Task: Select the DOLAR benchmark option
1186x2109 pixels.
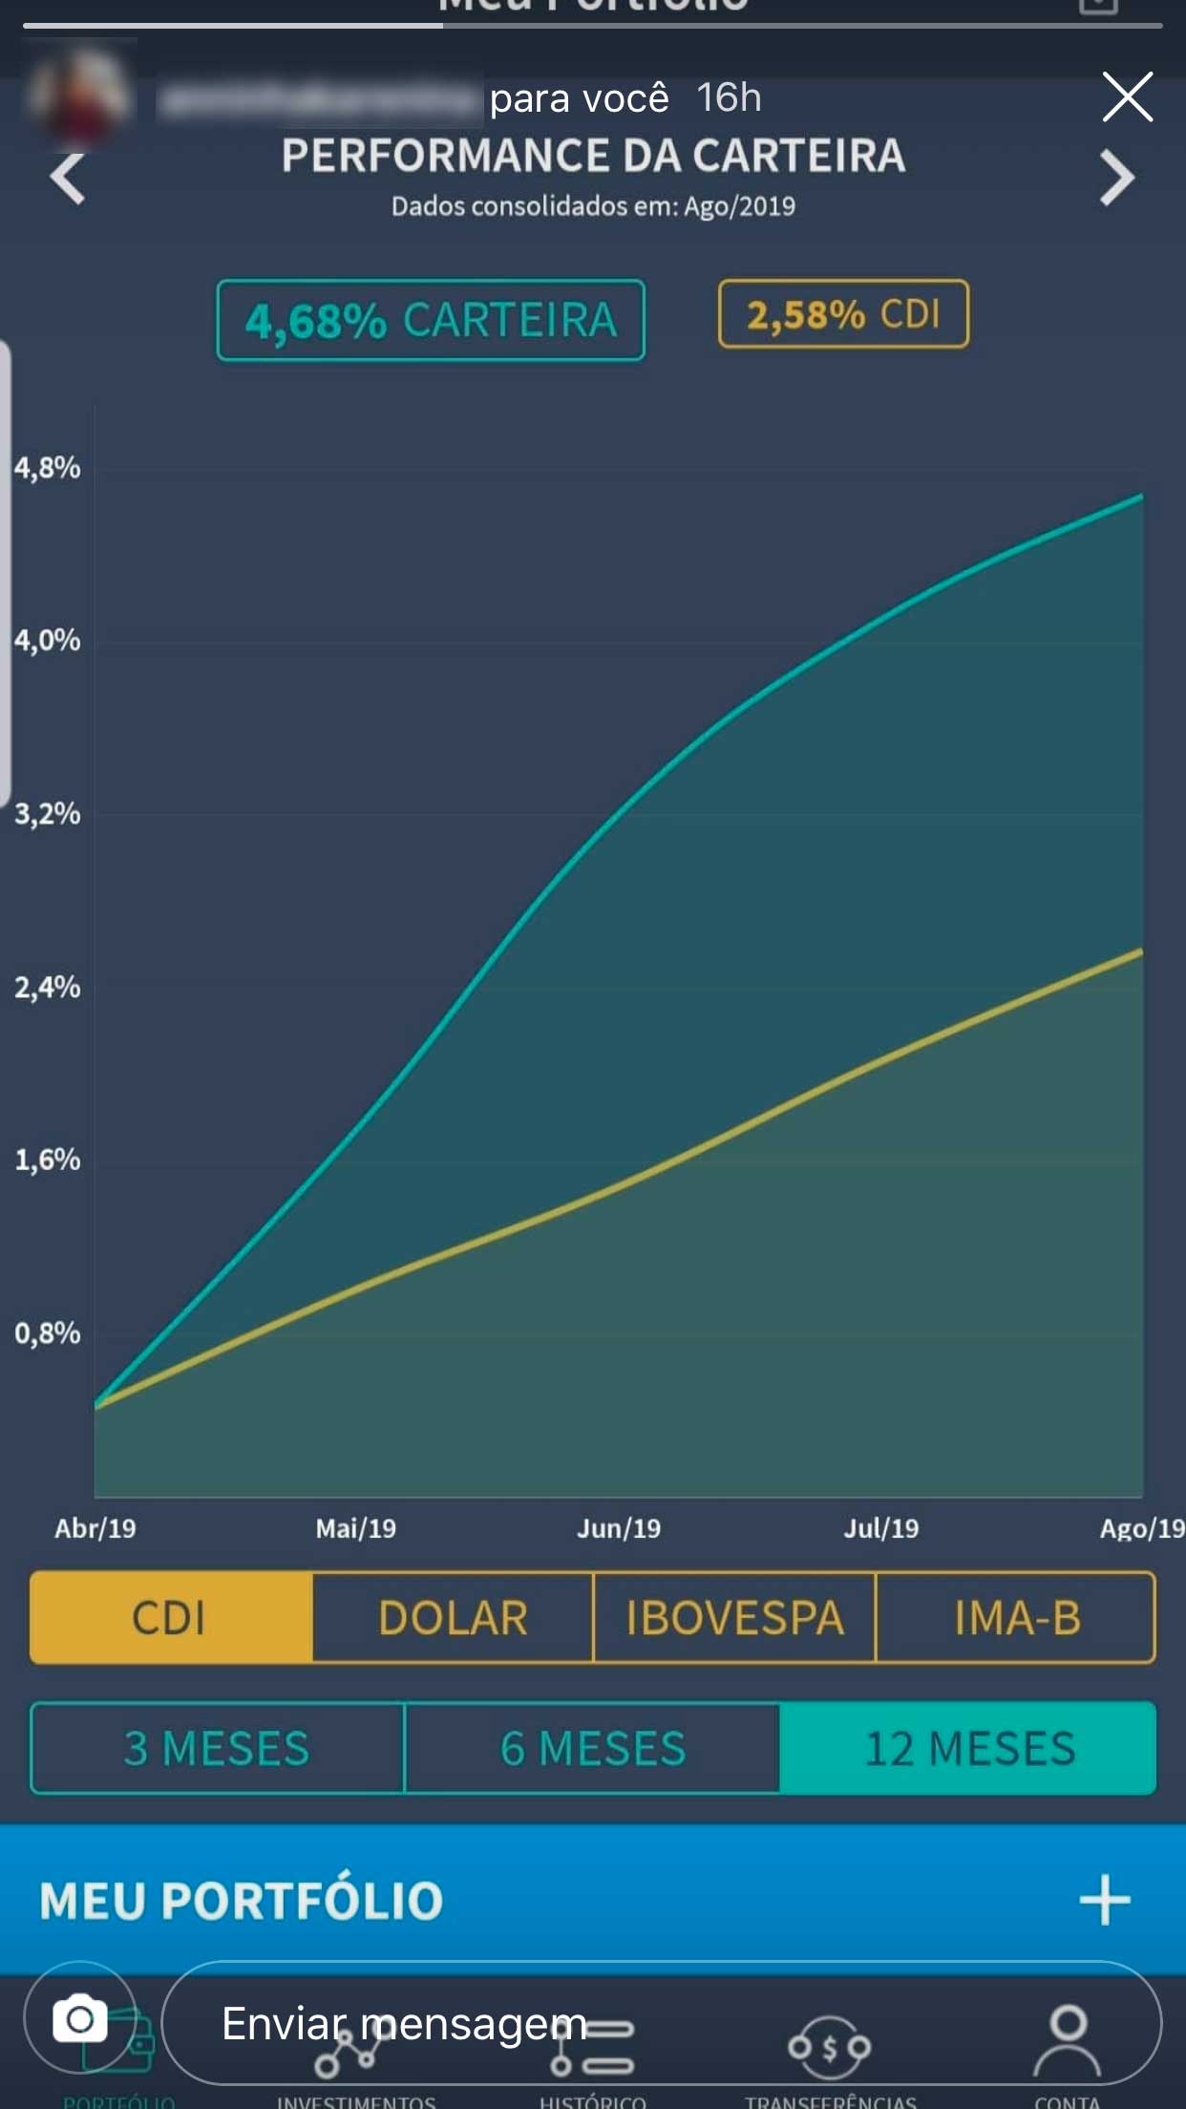Action: [x=453, y=1618]
